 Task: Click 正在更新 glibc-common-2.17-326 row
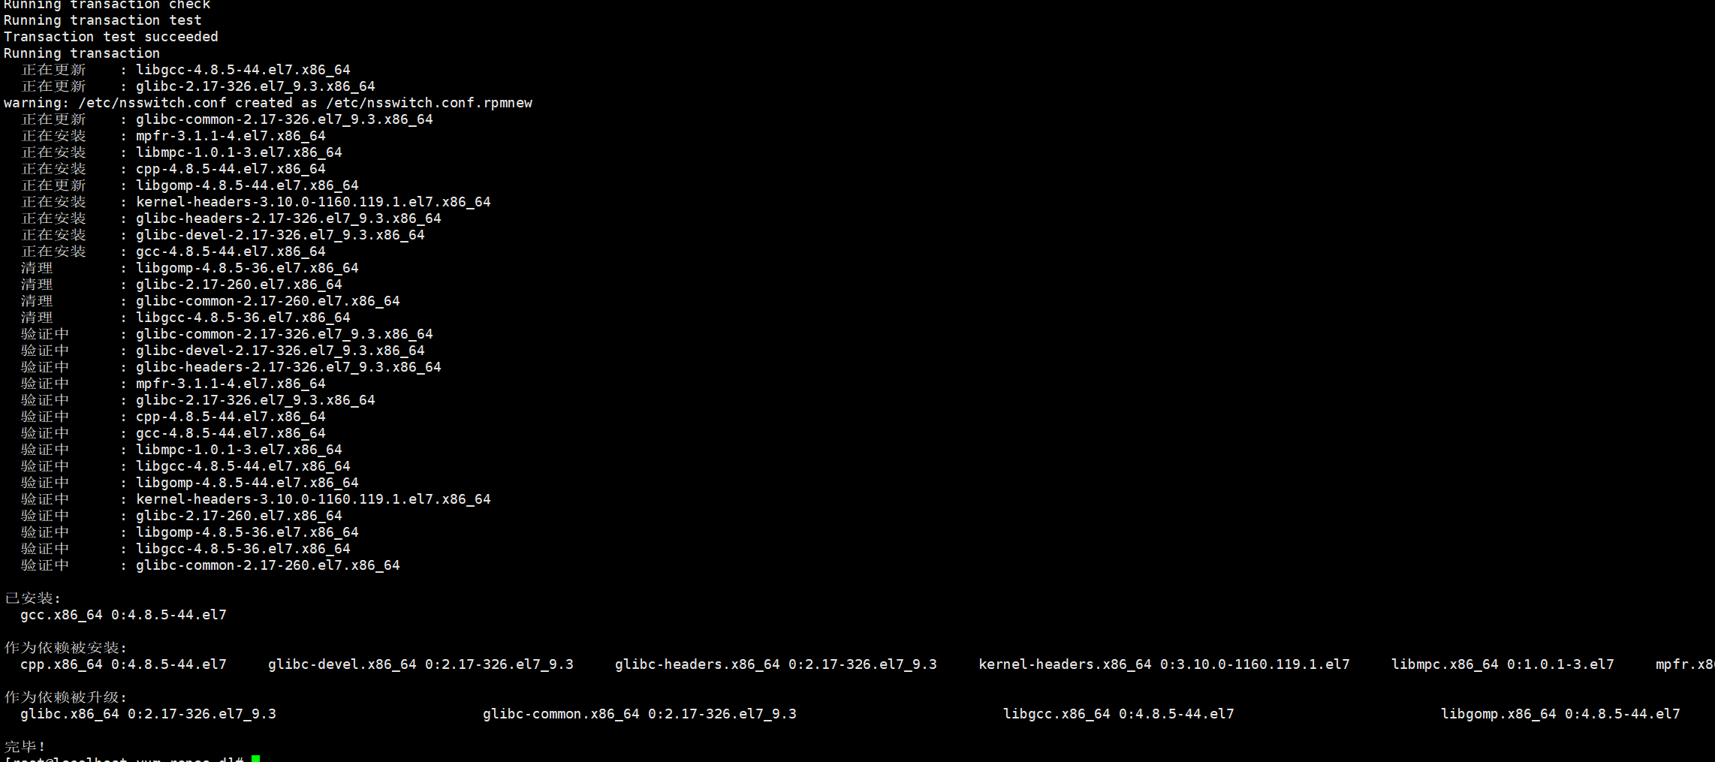(227, 119)
